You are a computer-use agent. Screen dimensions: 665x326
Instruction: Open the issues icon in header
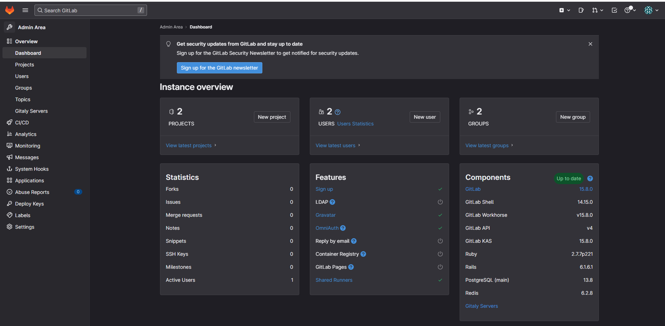coord(581,10)
